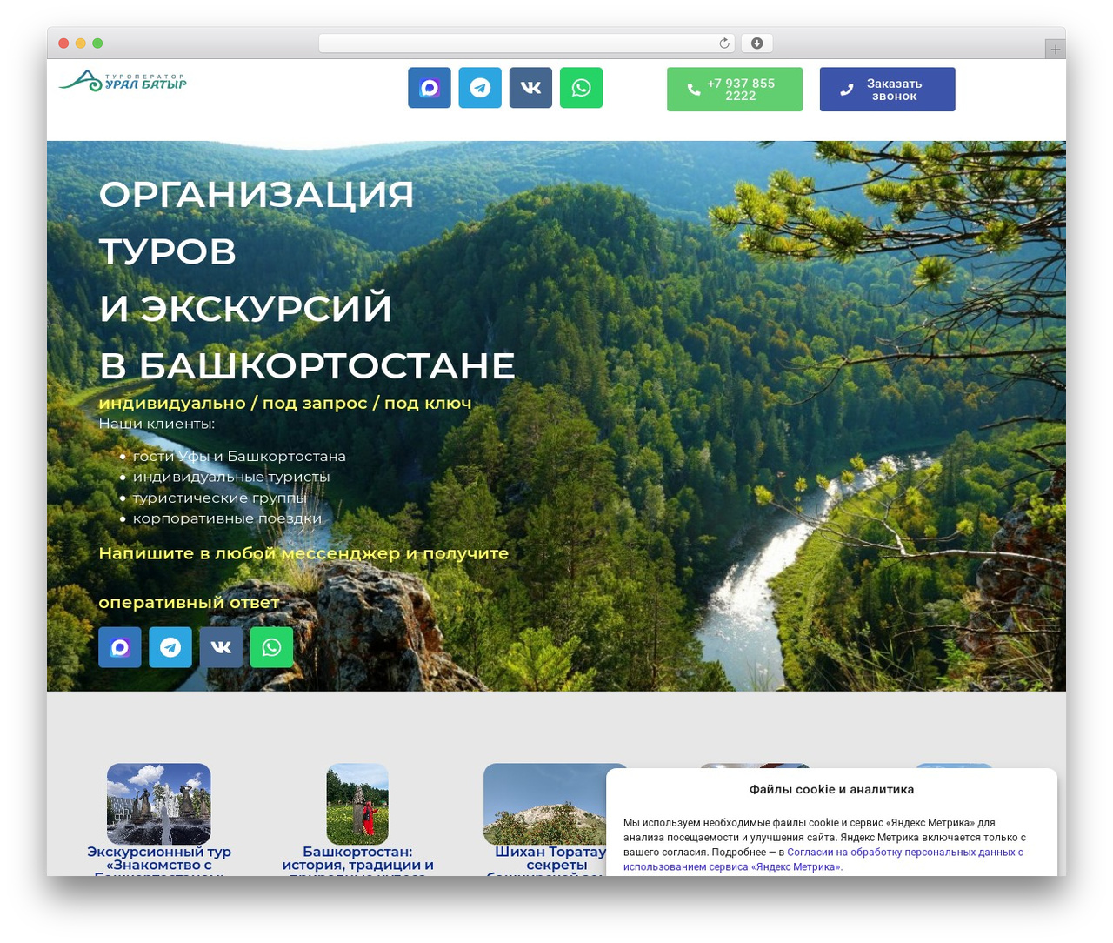Reload the page using the address bar icon

[x=724, y=43]
